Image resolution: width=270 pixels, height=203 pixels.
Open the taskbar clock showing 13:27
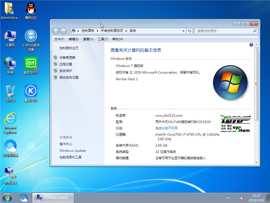(x=256, y=198)
